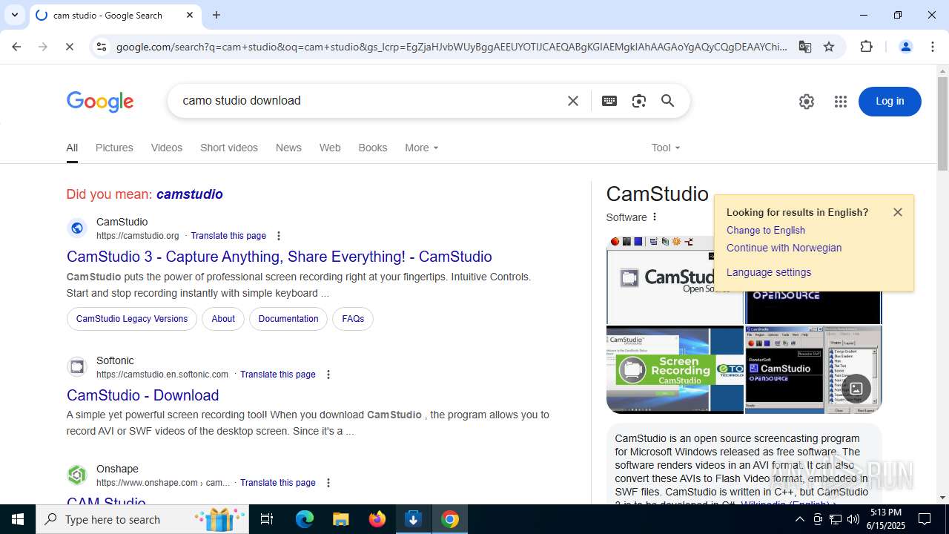
Task: Open Chrome three-dot menu
Action: [933, 47]
